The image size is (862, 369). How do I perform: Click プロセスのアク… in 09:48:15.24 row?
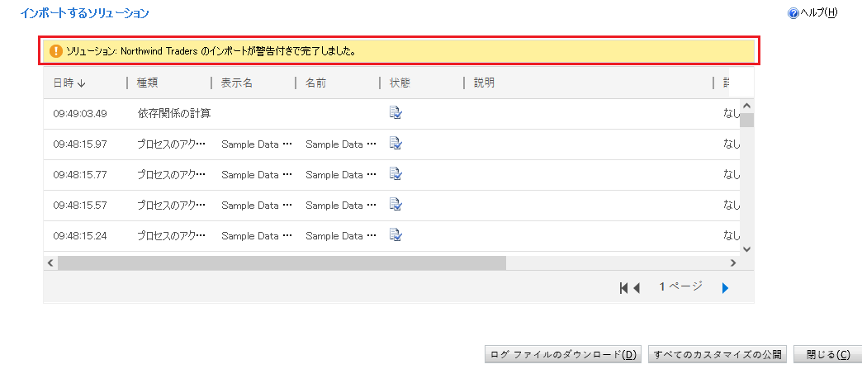coord(171,236)
